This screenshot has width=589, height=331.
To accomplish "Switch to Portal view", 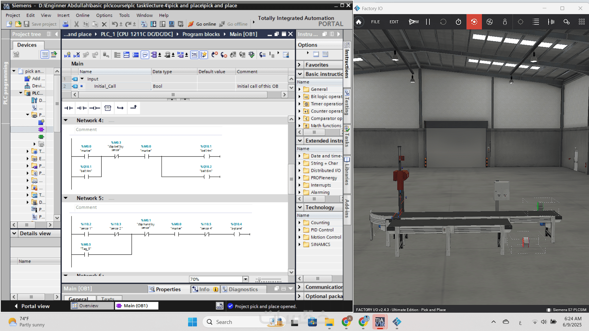I will [32, 306].
